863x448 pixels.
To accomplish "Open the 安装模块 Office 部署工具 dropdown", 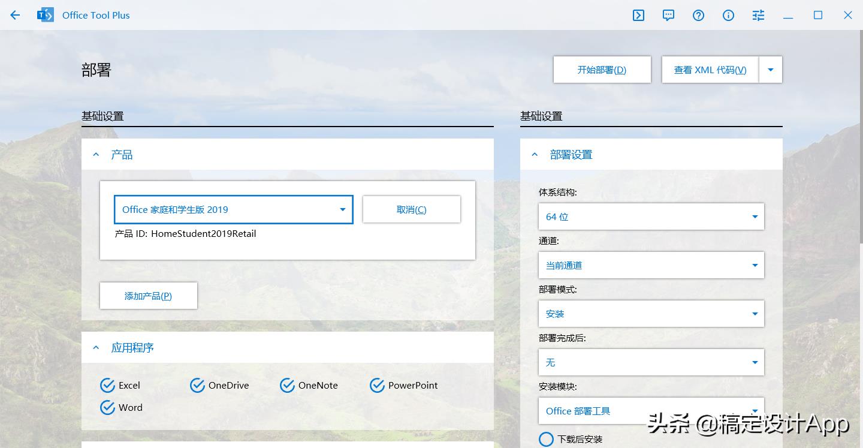I will tap(651, 411).
